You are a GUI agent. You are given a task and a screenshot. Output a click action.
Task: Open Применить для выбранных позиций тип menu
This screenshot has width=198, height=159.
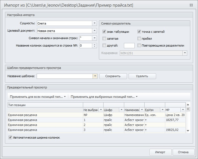(104, 97)
